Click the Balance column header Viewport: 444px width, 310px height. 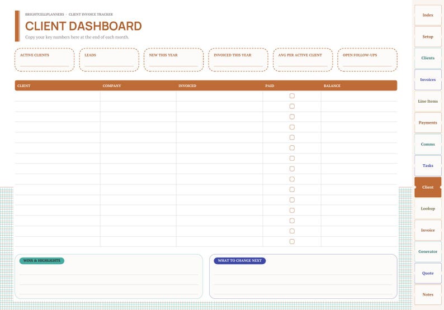click(332, 85)
